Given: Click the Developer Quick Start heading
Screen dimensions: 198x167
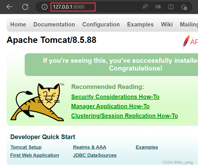Looking at the screenshot, I should point(43,137).
